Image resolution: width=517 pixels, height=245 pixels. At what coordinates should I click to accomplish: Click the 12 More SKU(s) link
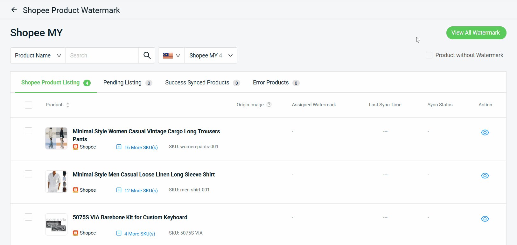tap(141, 190)
